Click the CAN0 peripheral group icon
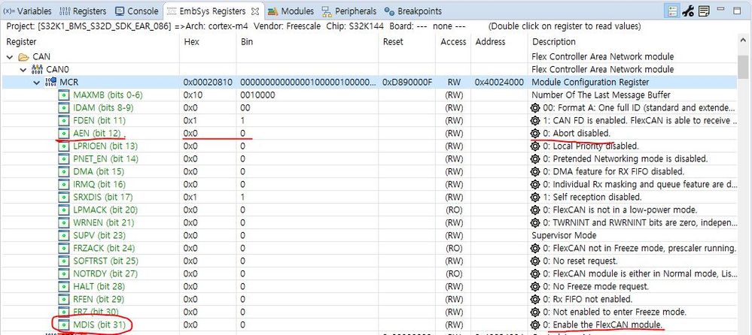The image size is (752, 335). (37, 70)
